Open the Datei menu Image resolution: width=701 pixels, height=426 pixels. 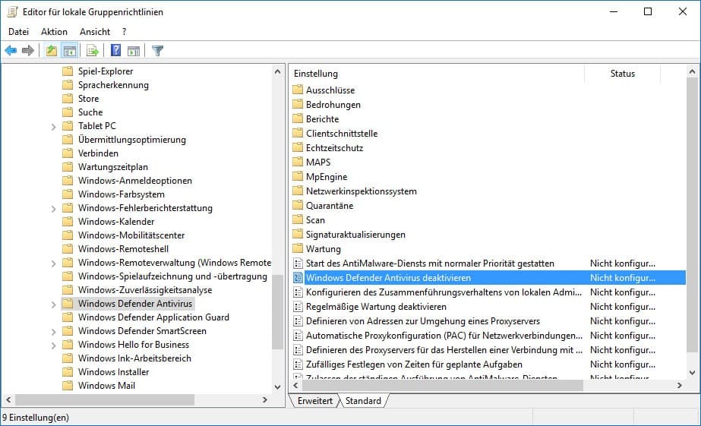19,32
